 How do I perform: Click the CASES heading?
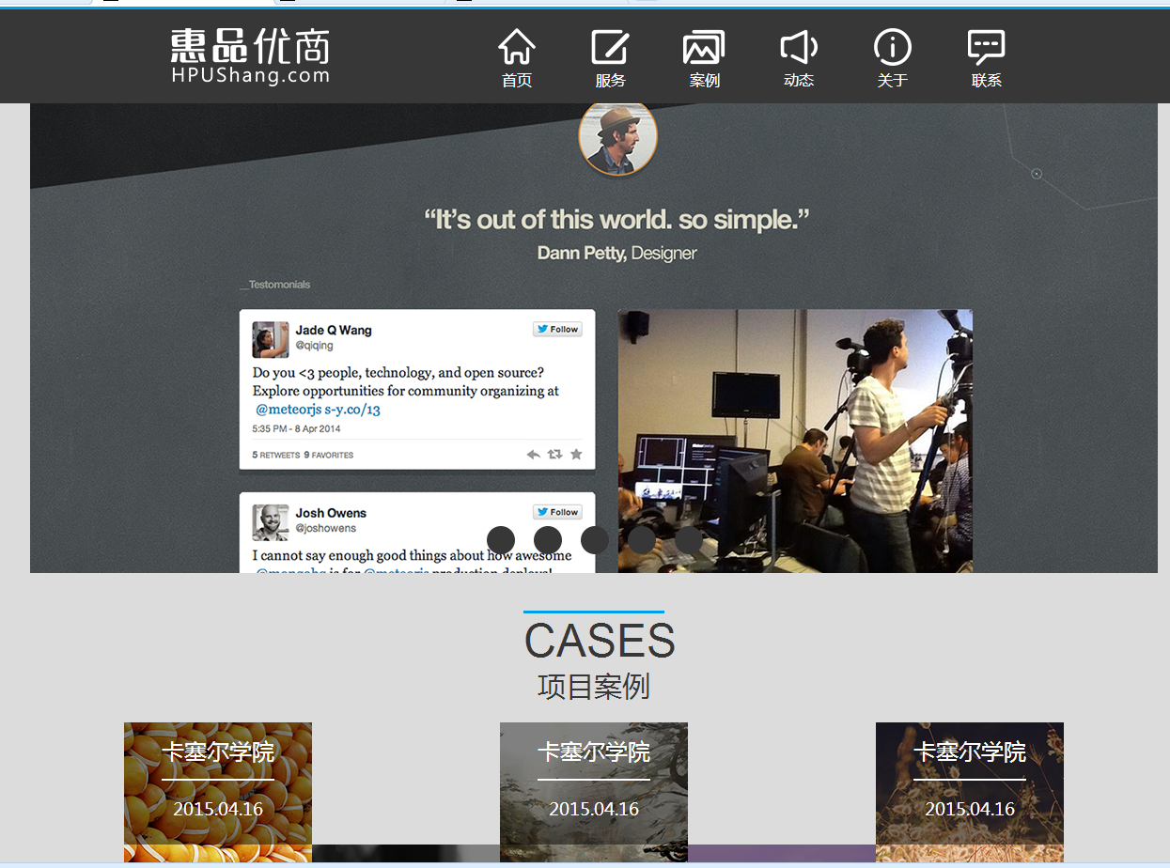(600, 641)
